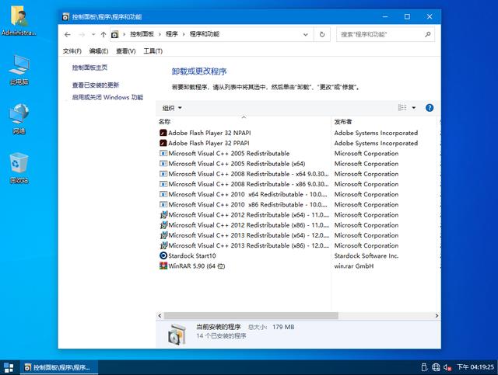Click the Forward navigation arrow

[82, 35]
